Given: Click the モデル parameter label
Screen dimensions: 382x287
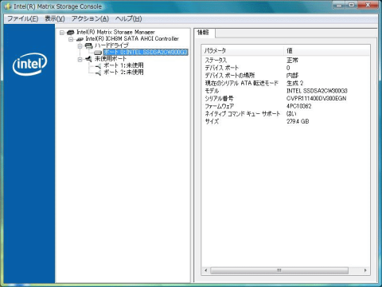Looking at the screenshot, I should pyautogui.click(x=212, y=91).
